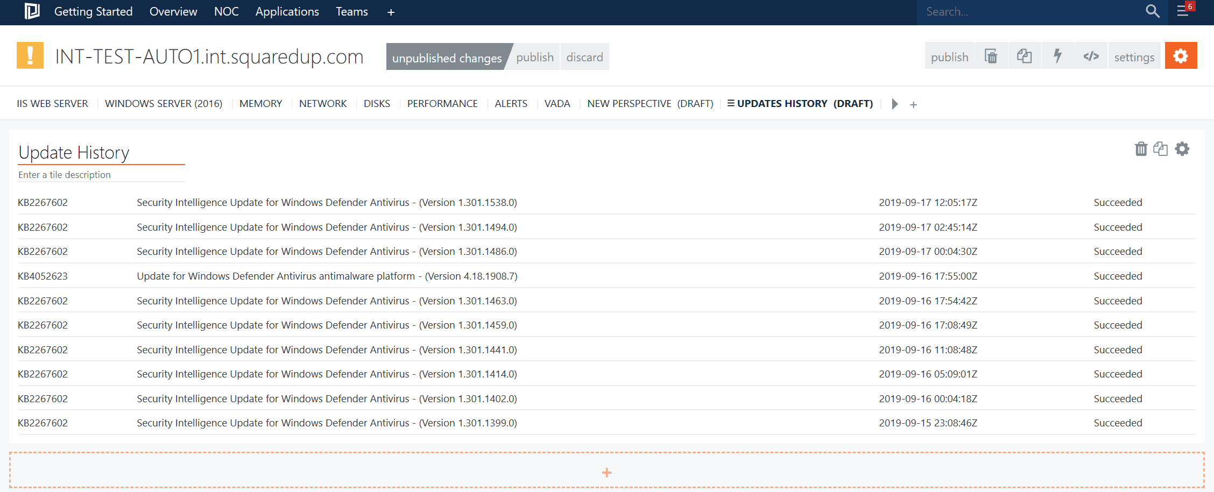The width and height of the screenshot is (1214, 492).
Task: Delete the Update History tile
Action: coord(1141,149)
